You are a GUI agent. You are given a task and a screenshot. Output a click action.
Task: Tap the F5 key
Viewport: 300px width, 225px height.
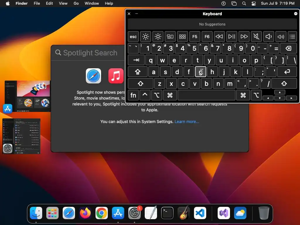pos(195,37)
